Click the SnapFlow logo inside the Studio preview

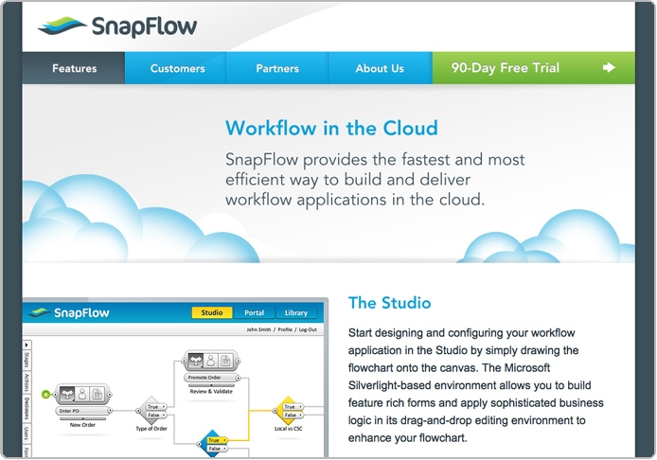pyautogui.click(x=69, y=312)
